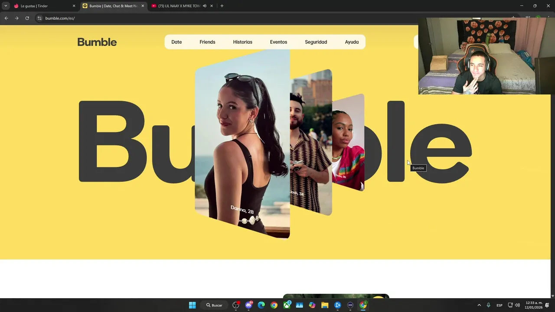Close the Tinder tab
Viewport: 555px width, 312px height.
(74, 6)
